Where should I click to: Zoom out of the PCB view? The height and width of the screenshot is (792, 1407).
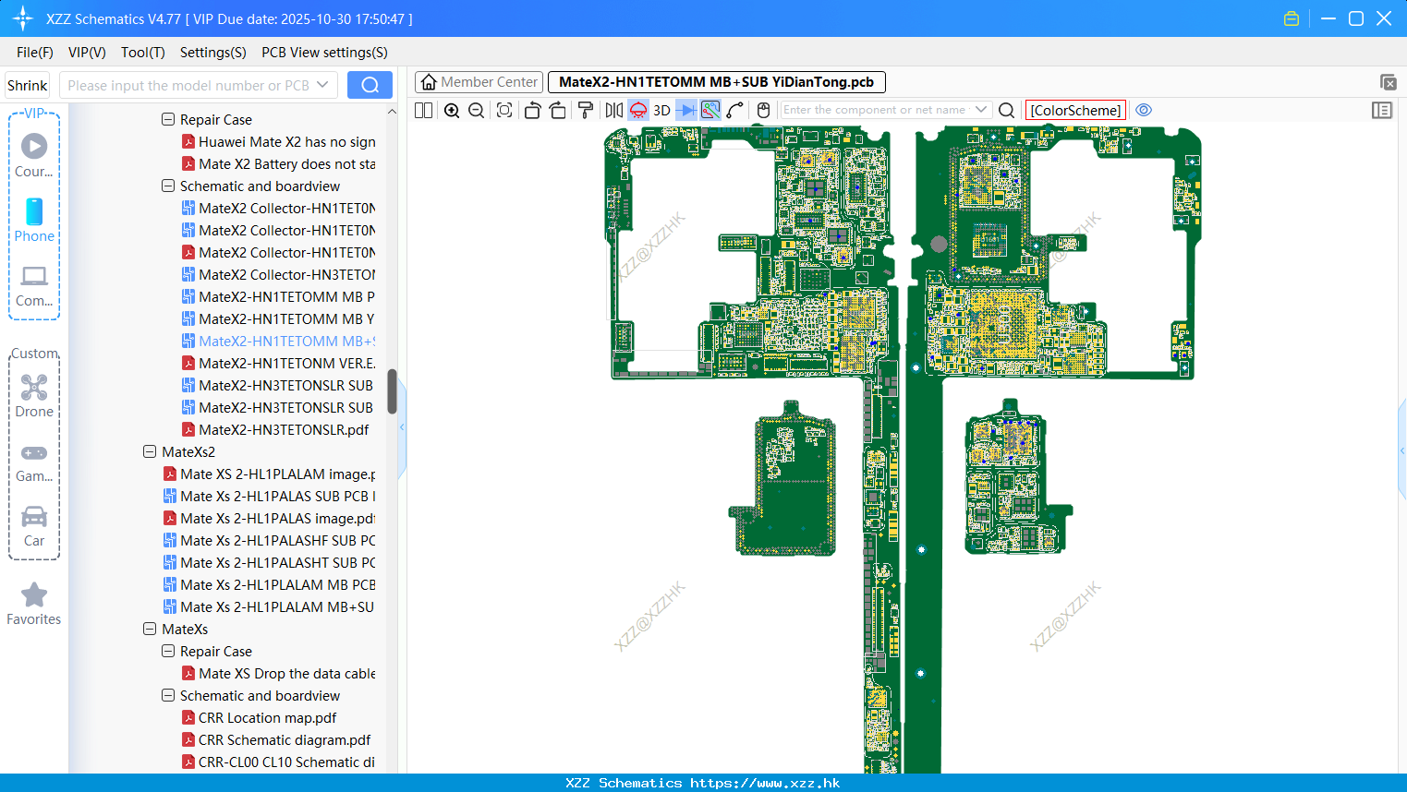[477, 110]
